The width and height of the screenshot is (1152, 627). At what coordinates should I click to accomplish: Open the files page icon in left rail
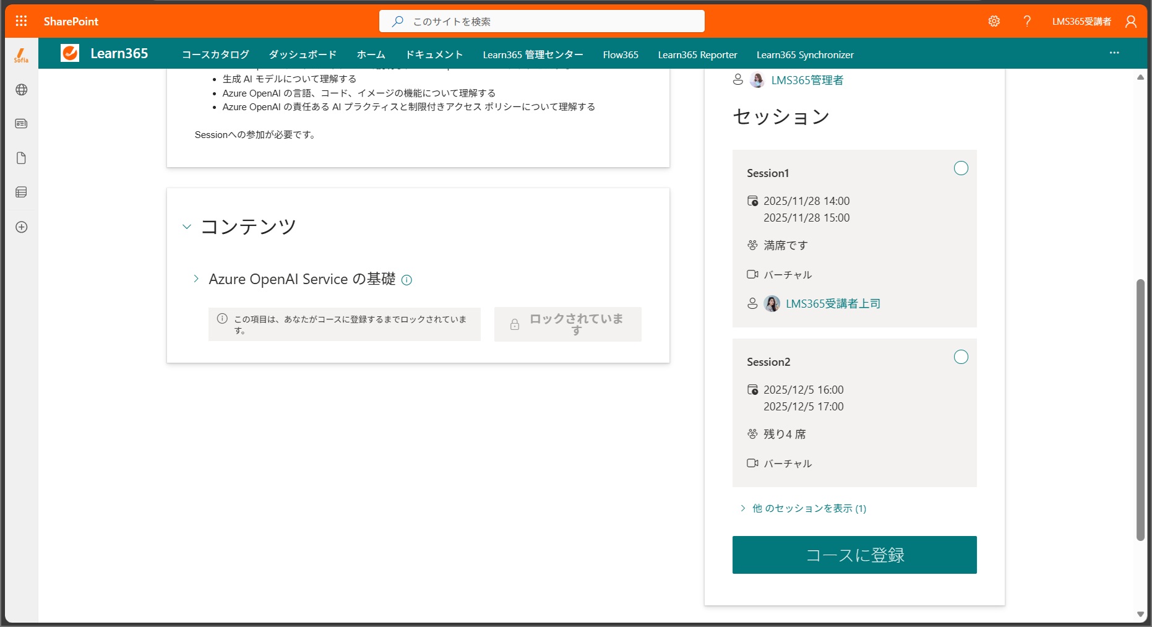click(21, 158)
